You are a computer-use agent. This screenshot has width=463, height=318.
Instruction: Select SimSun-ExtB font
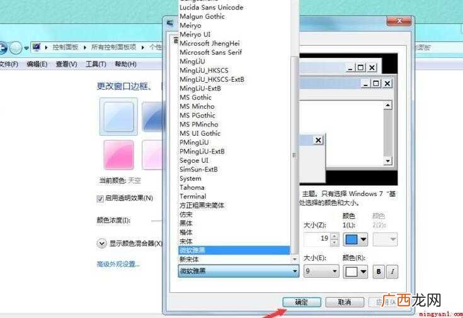(198, 170)
